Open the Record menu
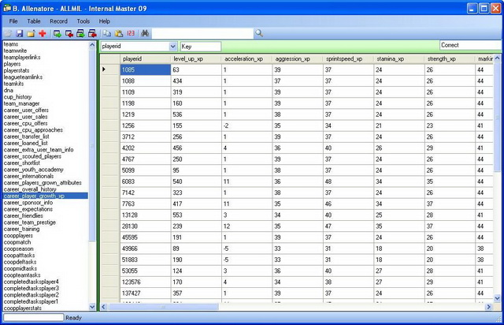This screenshot has height=325, width=504. [x=58, y=21]
